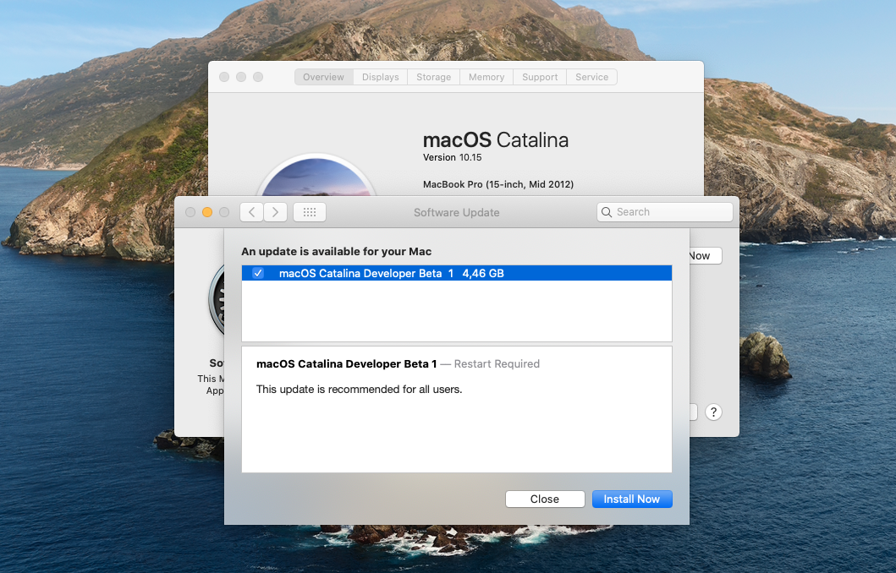Open the Support tab in About This Mac
Screen dimensions: 896x573
point(540,77)
